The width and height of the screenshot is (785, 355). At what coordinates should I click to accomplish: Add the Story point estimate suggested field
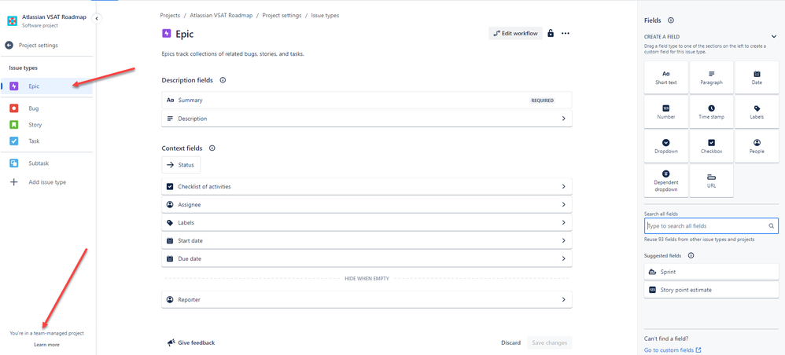click(711, 290)
